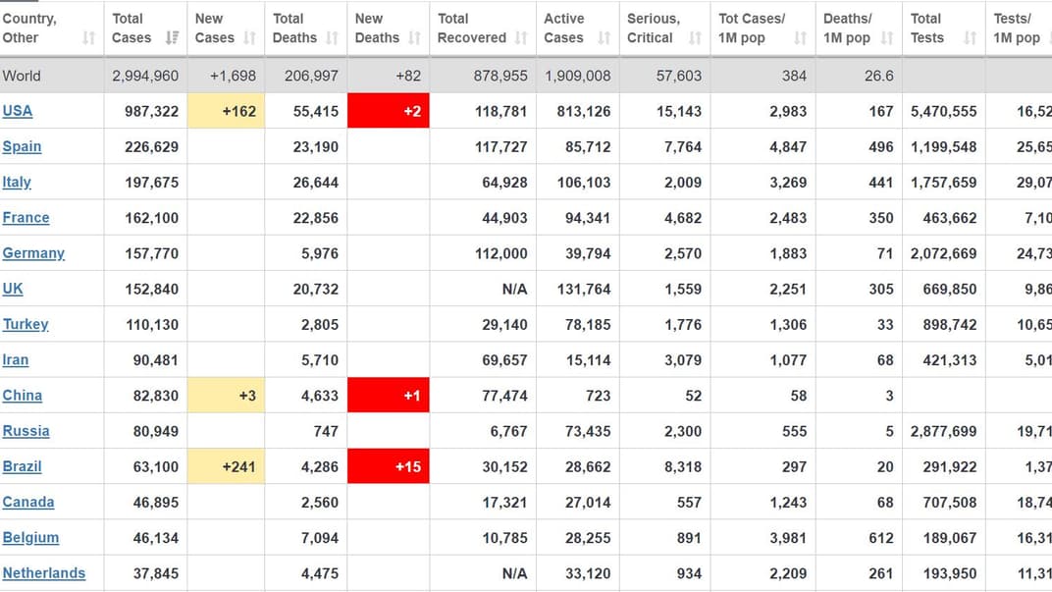The image size is (1052, 592).
Task: Click the Germany link
Action: point(33,253)
